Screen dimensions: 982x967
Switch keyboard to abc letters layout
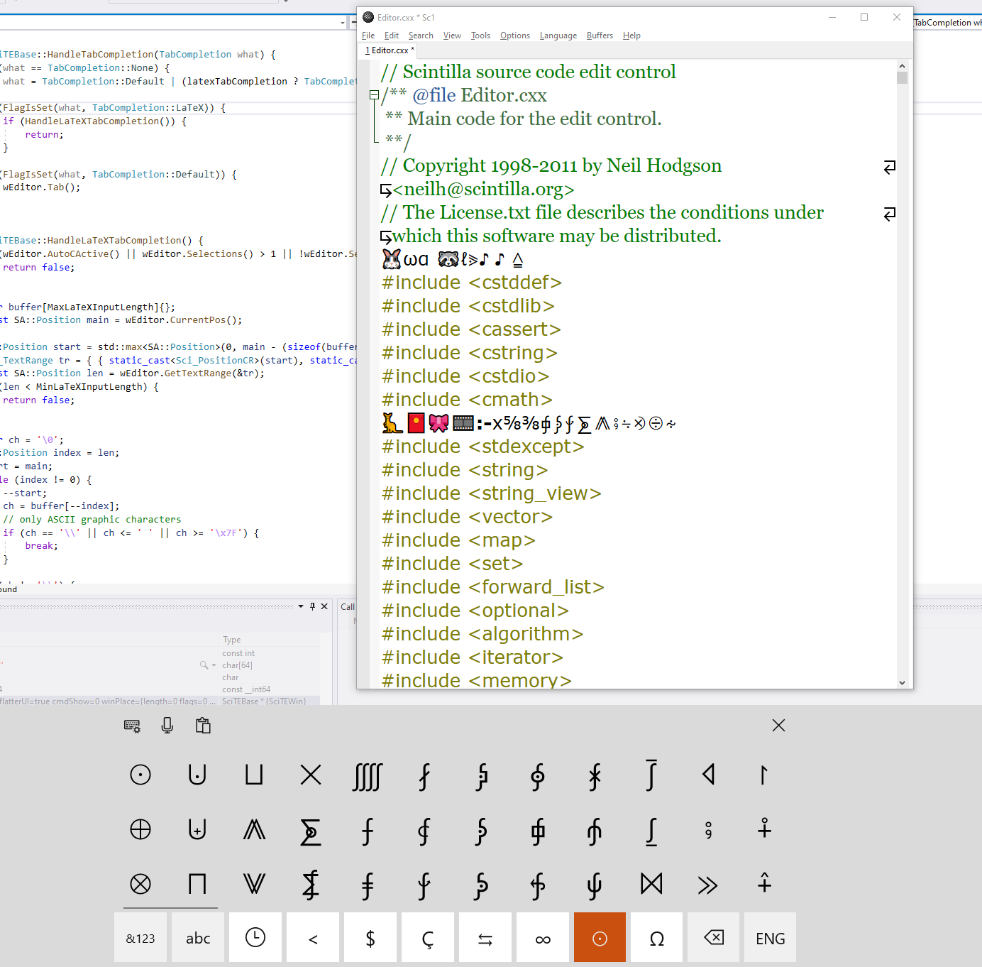click(198, 938)
